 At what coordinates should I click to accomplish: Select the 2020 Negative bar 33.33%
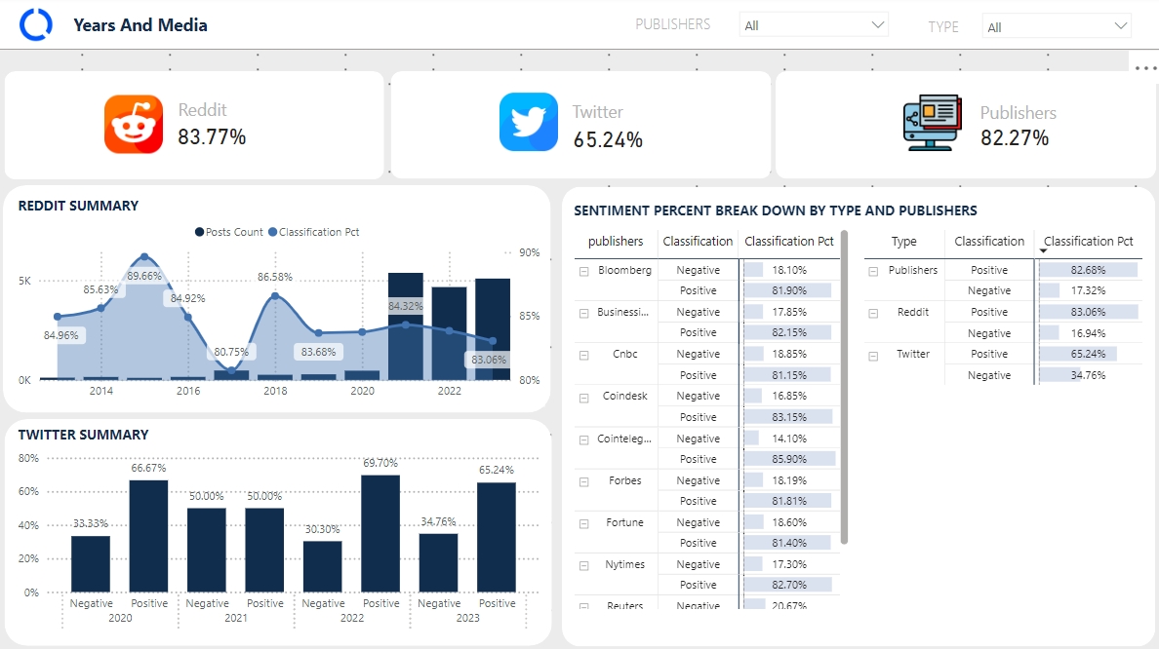pos(91,564)
